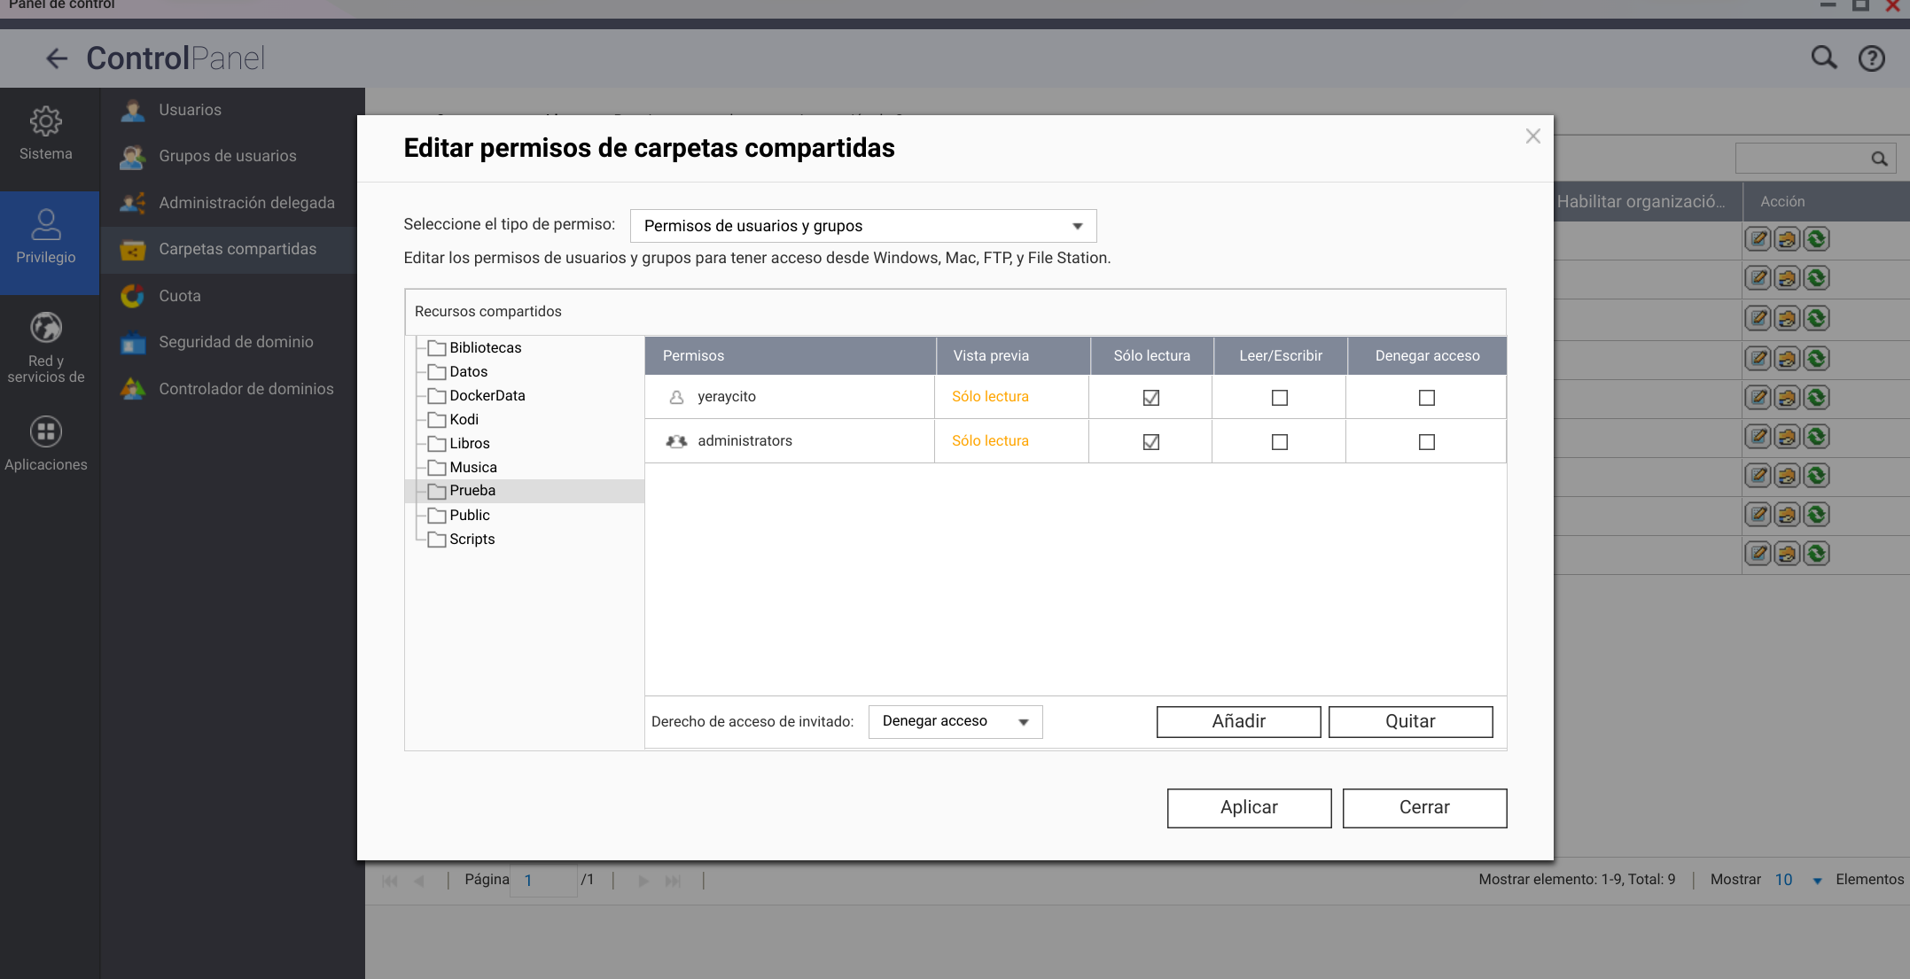The image size is (1910, 979).
Task: Open Grupos de usuarios menu item
Action: (x=228, y=156)
